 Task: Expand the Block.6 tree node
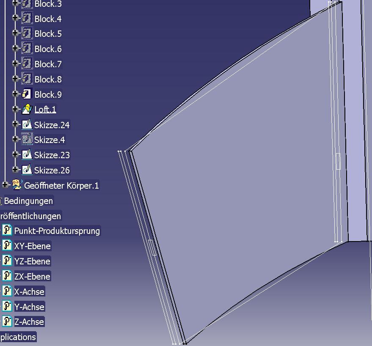(x=15, y=48)
